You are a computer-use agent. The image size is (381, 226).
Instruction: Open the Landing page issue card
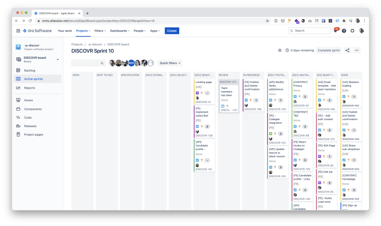point(204,92)
